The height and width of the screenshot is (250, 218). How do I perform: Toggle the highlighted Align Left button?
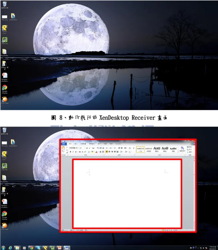[x=107, y=152]
